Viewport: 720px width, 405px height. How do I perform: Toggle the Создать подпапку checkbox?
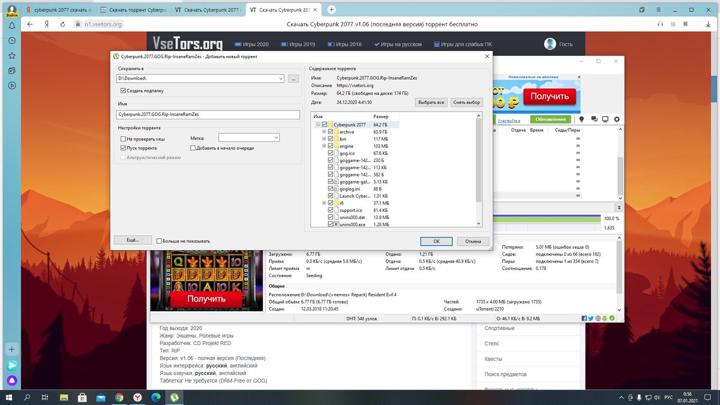click(x=123, y=91)
